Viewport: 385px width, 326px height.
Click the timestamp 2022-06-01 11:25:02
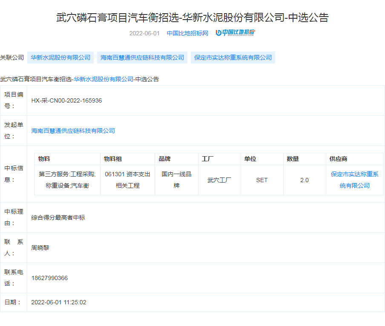(59, 302)
